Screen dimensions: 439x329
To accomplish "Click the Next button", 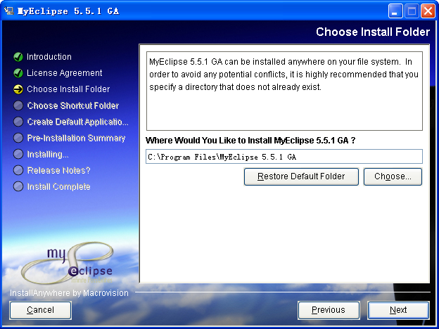I will pyautogui.click(x=398, y=310).
